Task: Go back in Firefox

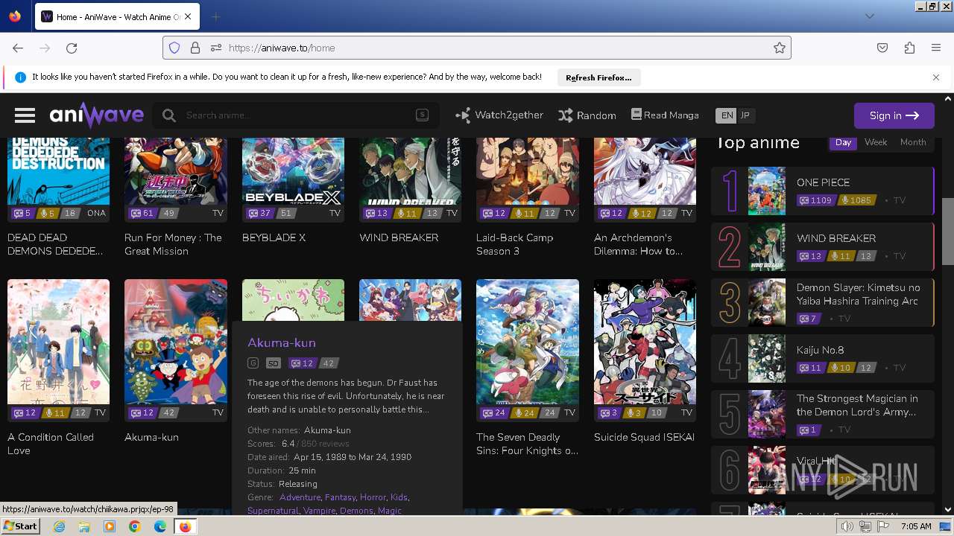Action: point(18,48)
